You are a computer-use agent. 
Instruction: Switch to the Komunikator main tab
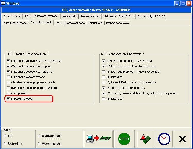tap(70, 16)
